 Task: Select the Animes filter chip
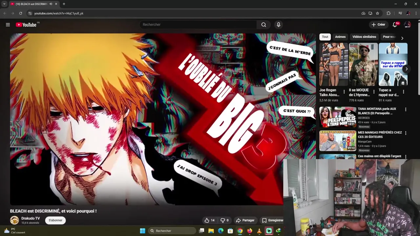(x=340, y=37)
